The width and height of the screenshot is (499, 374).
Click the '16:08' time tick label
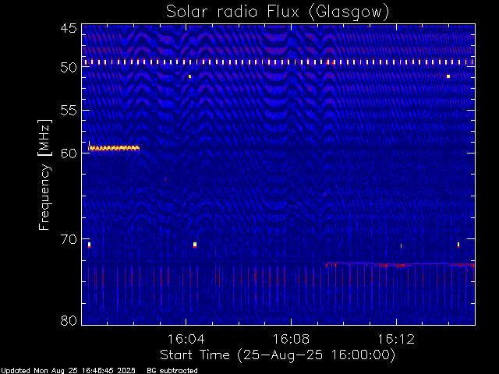(x=291, y=339)
